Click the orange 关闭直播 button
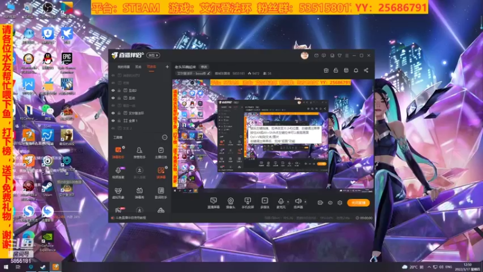The width and height of the screenshot is (483, 272). (358, 202)
